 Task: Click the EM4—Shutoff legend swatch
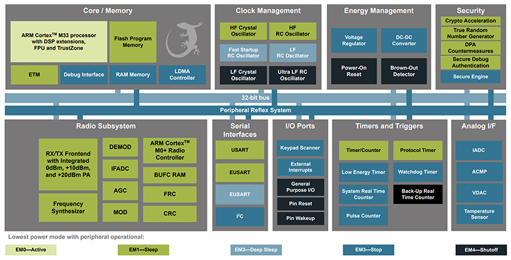(x=481, y=250)
